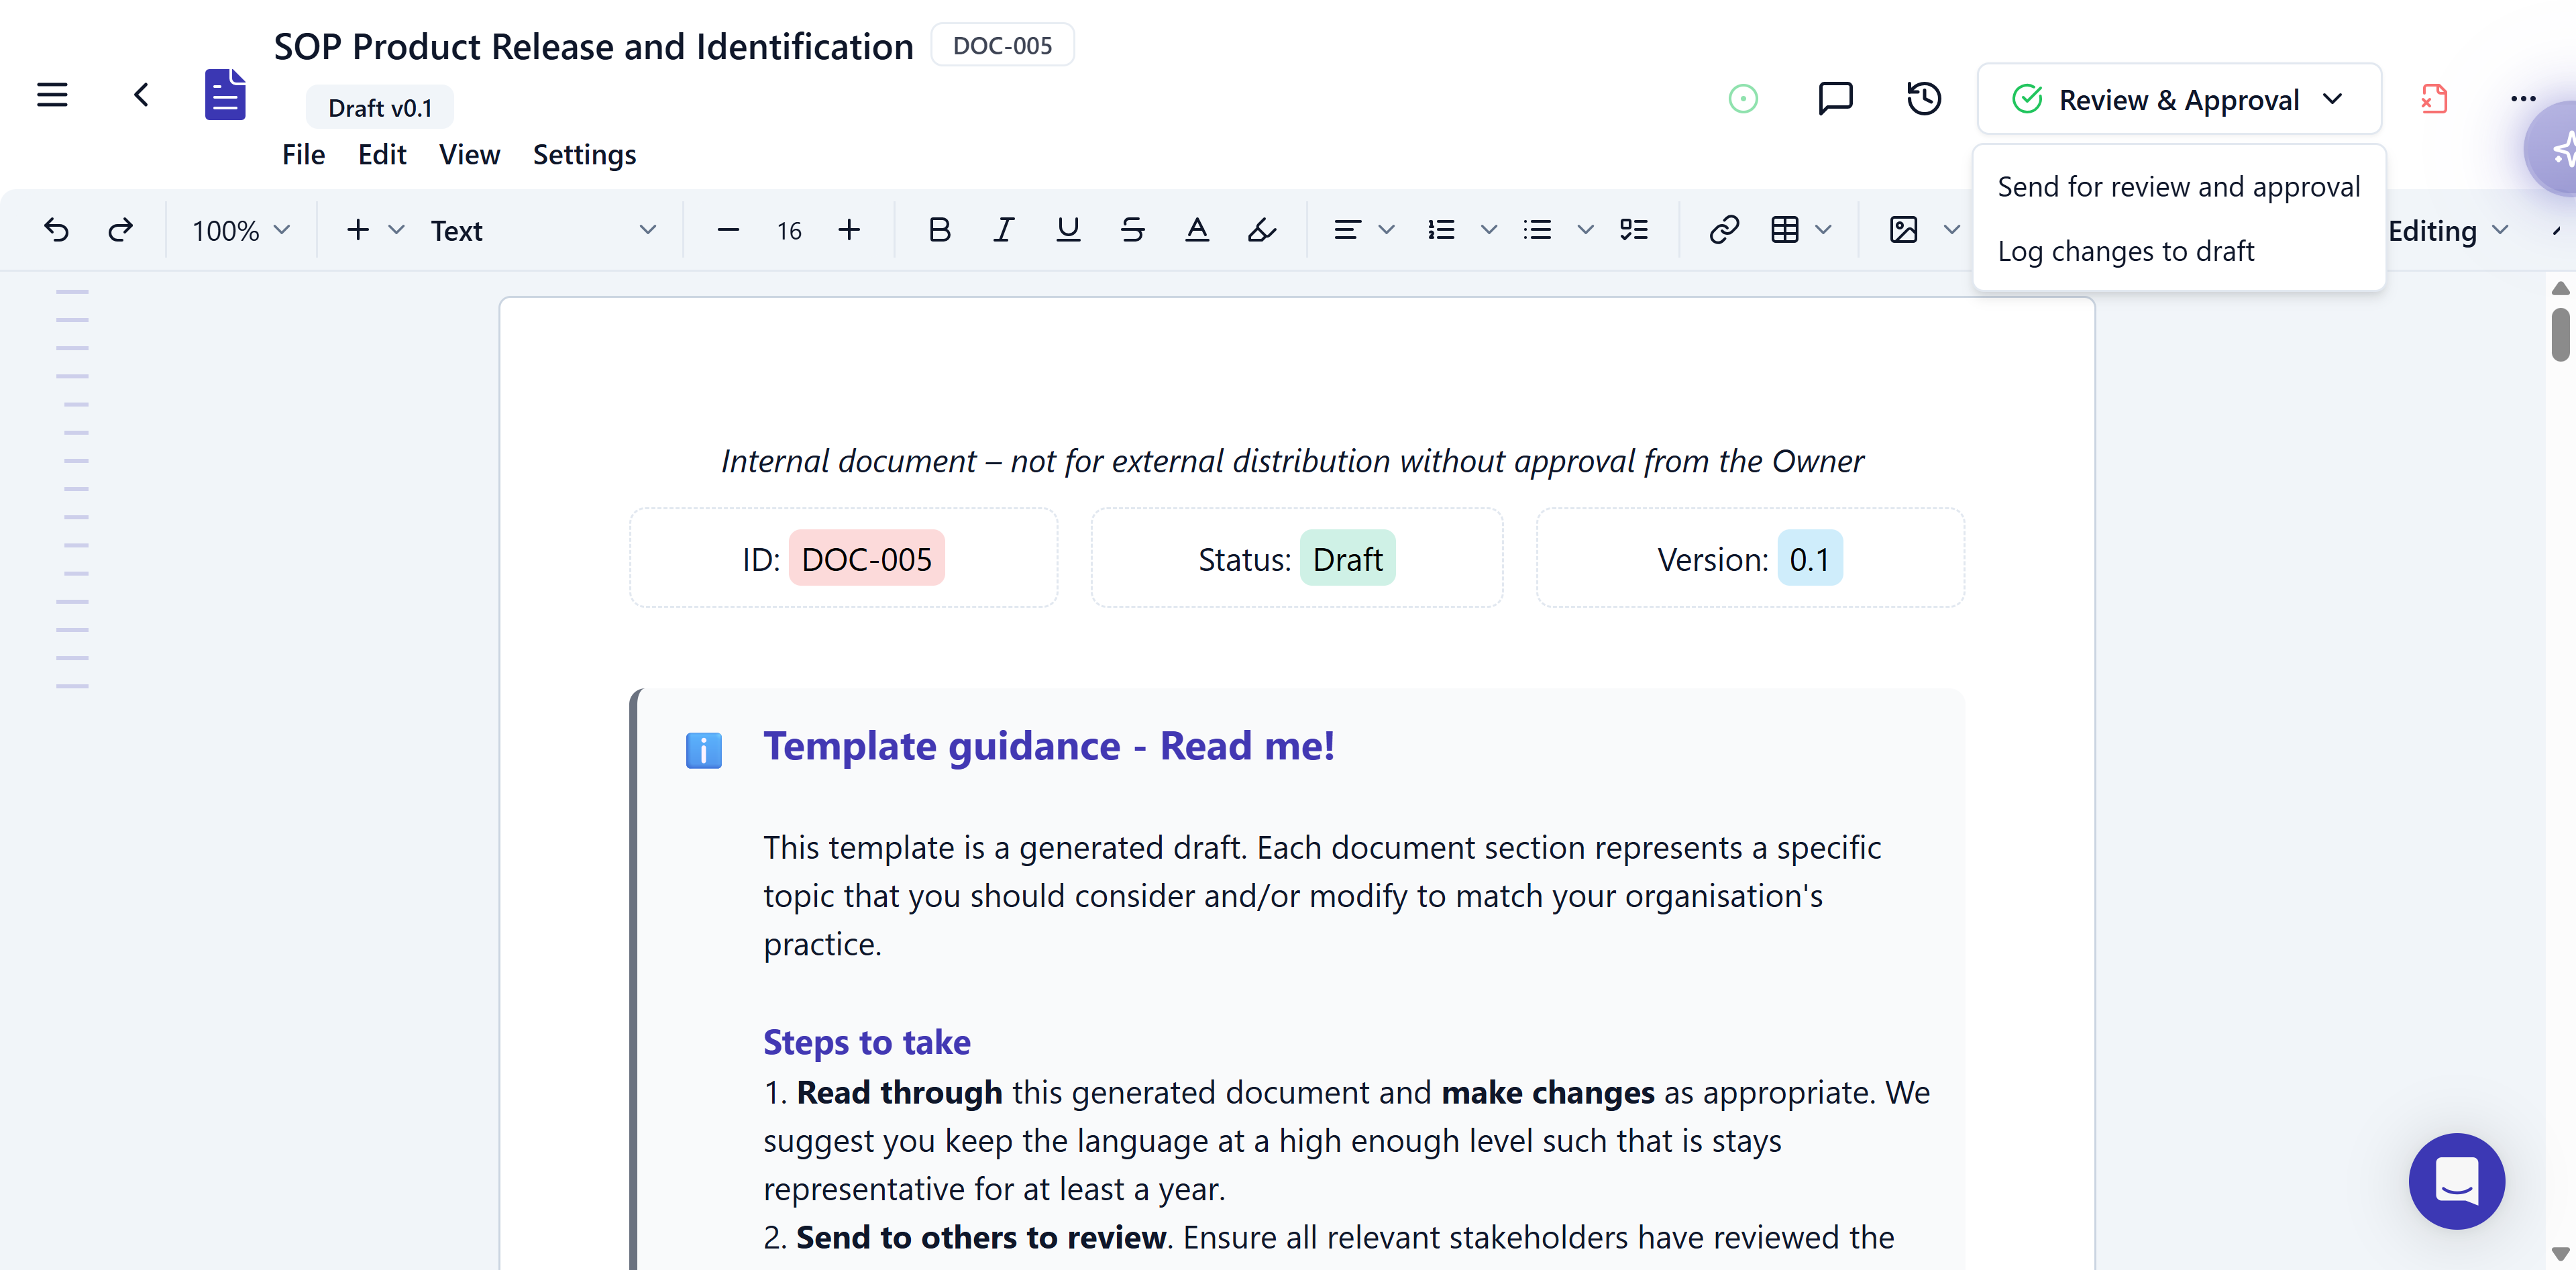
Task: Open the Editing mode dropdown
Action: tap(2448, 231)
